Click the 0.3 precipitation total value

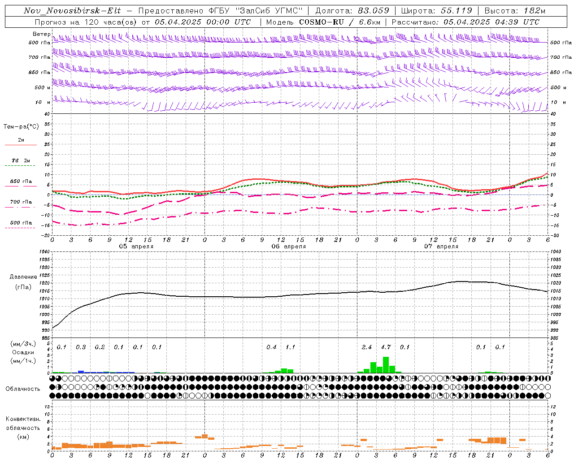pyautogui.click(x=81, y=347)
